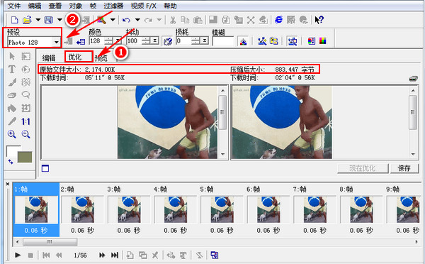Open the 查看 menu
The width and height of the screenshot is (425, 264).
55,6
